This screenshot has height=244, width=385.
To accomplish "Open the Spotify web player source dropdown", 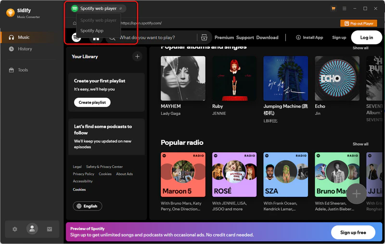I will point(99,8).
